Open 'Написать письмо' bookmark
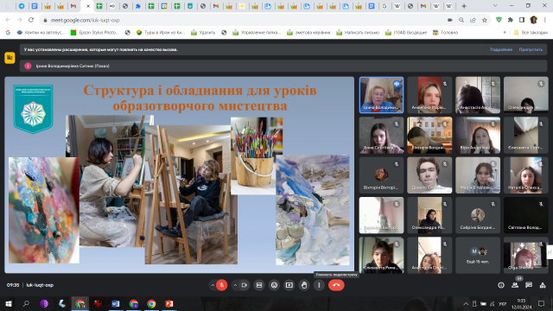 click(x=358, y=33)
